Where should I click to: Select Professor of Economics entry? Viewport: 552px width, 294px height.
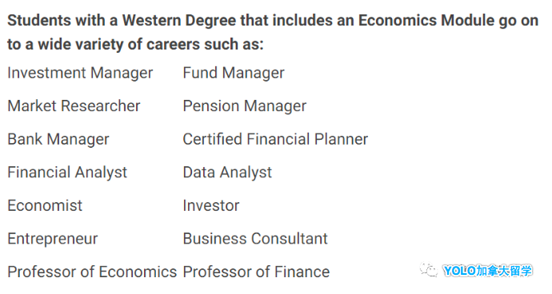point(92,272)
